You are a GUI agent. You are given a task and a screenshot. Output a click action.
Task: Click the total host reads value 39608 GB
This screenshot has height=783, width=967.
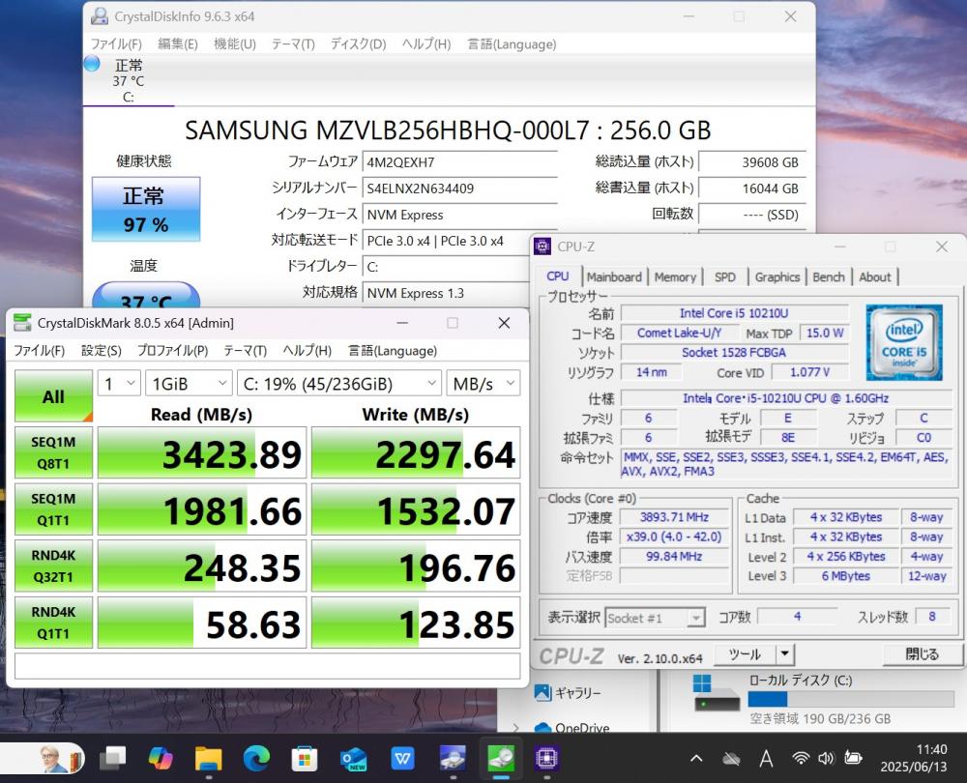[751, 162]
